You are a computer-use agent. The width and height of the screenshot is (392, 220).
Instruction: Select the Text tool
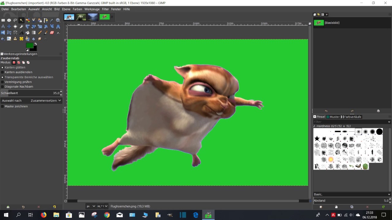[x=21, y=33]
